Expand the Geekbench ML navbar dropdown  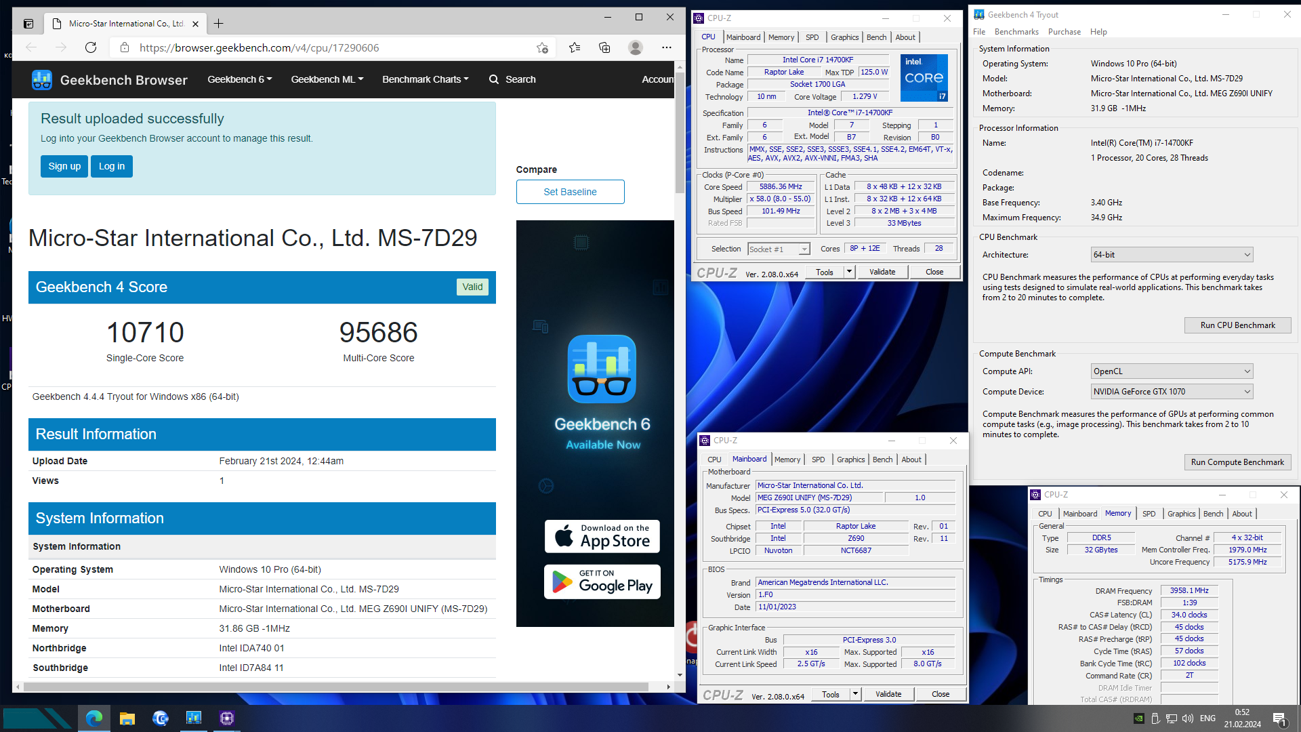[327, 79]
